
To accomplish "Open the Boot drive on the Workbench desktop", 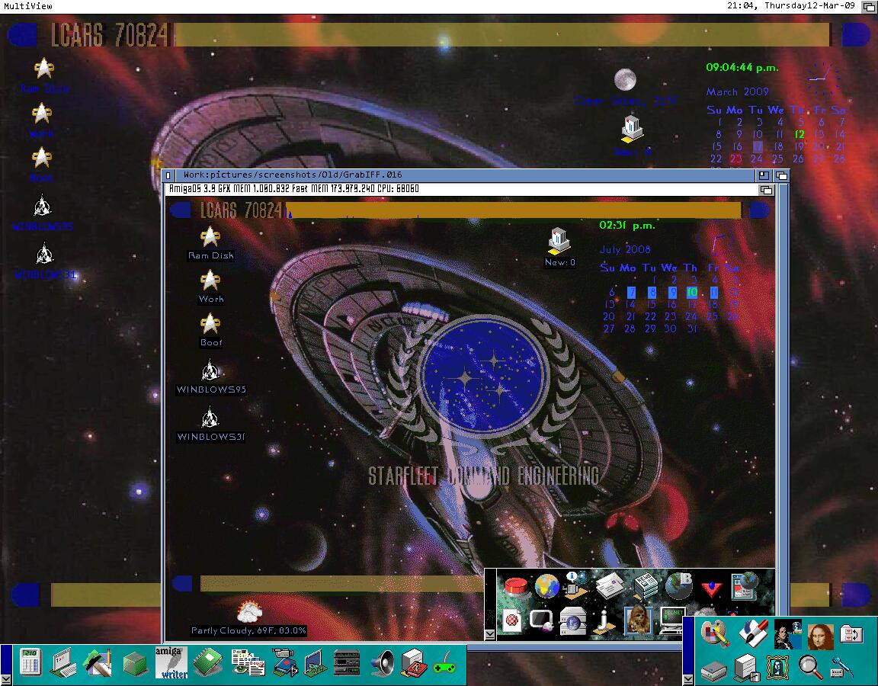I will coord(41,158).
